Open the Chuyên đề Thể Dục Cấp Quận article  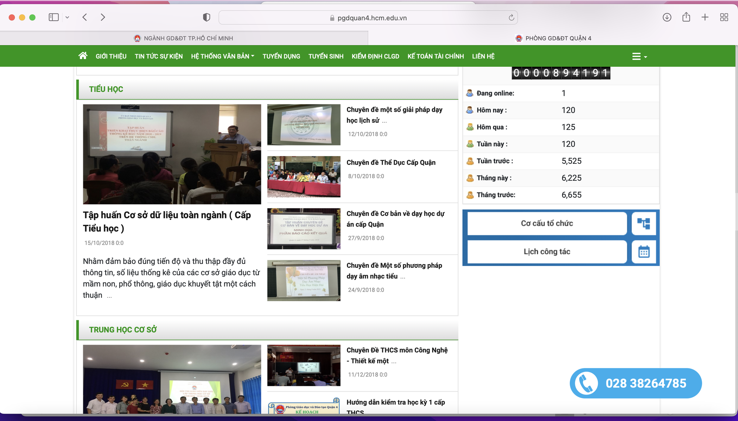tap(391, 163)
